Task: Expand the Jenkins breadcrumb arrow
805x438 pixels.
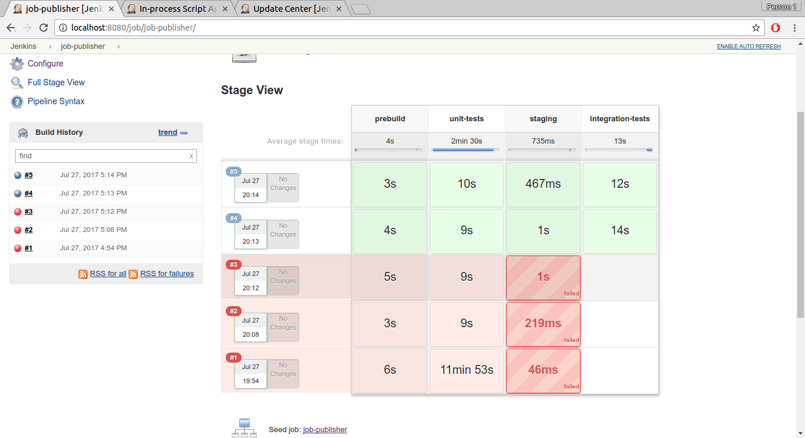Action: click(x=50, y=47)
